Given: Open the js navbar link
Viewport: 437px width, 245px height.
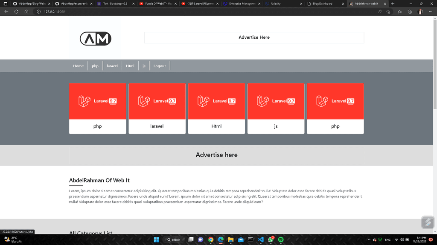Looking at the screenshot, I should click(144, 66).
